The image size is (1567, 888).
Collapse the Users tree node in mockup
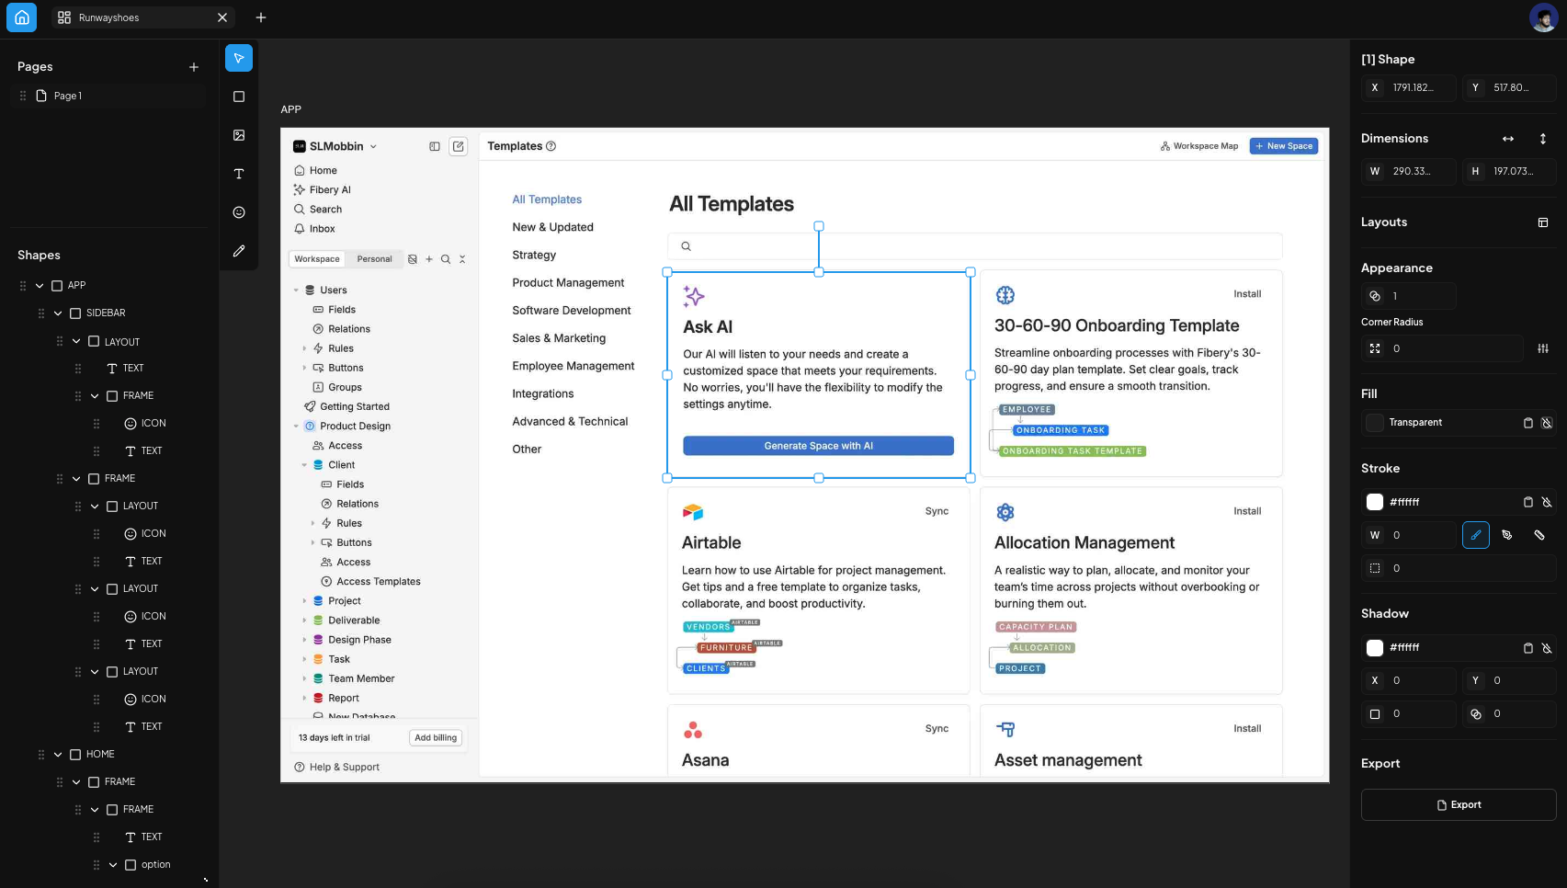click(x=296, y=290)
